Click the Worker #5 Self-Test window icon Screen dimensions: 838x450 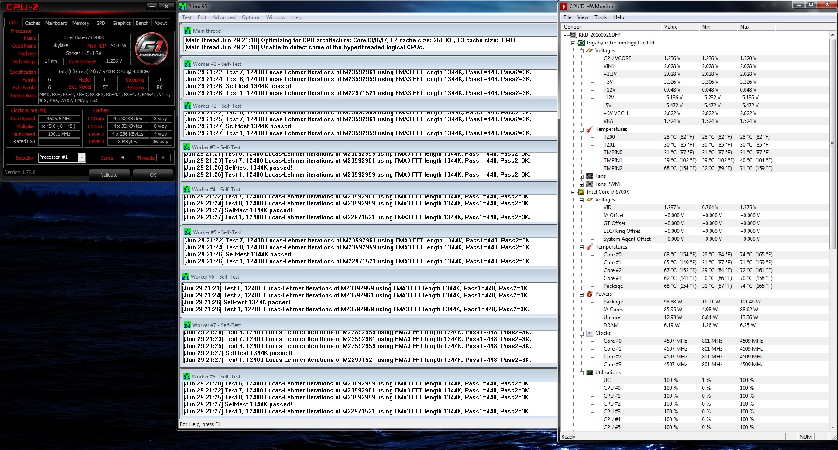[187, 232]
